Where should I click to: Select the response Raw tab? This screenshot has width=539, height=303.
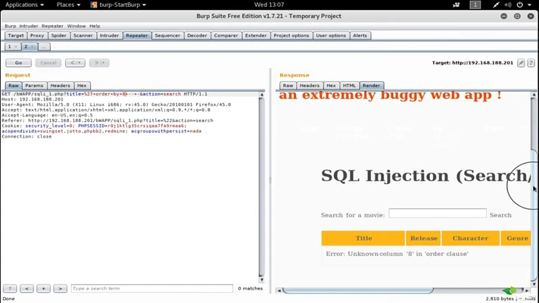tap(288, 86)
